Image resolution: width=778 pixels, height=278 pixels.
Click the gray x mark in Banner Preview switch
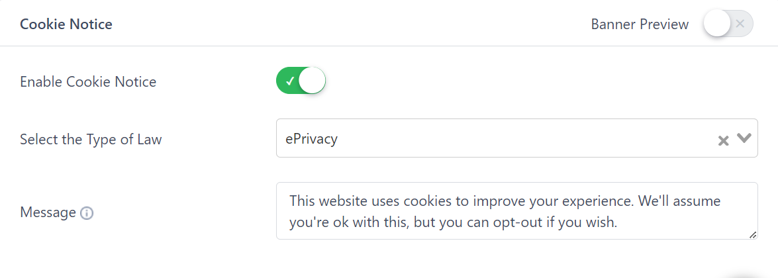(740, 24)
